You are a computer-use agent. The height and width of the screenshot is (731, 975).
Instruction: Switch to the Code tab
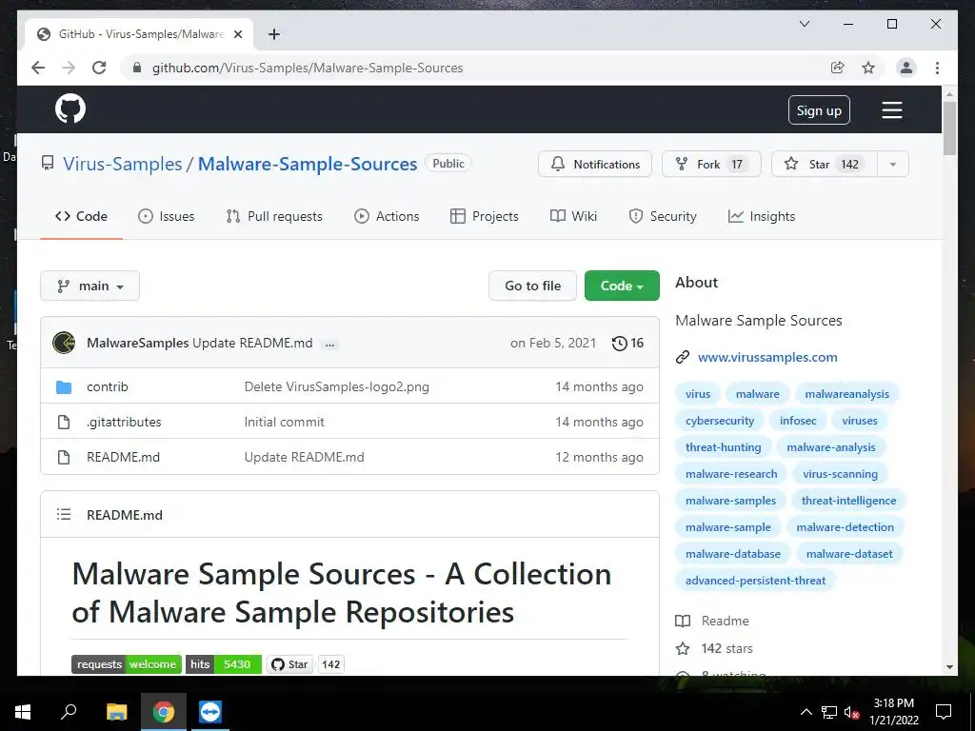pos(82,216)
